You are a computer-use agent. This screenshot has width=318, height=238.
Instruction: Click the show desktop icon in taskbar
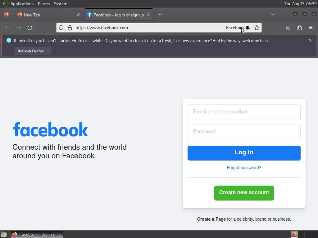pyautogui.click(x=4, y=234)
